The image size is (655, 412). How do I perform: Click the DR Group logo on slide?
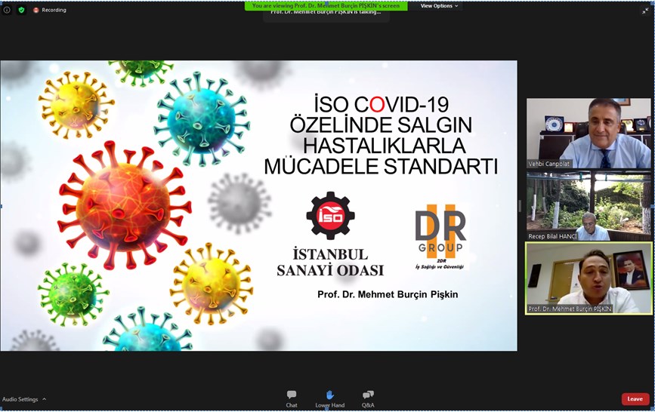(440, 236)
